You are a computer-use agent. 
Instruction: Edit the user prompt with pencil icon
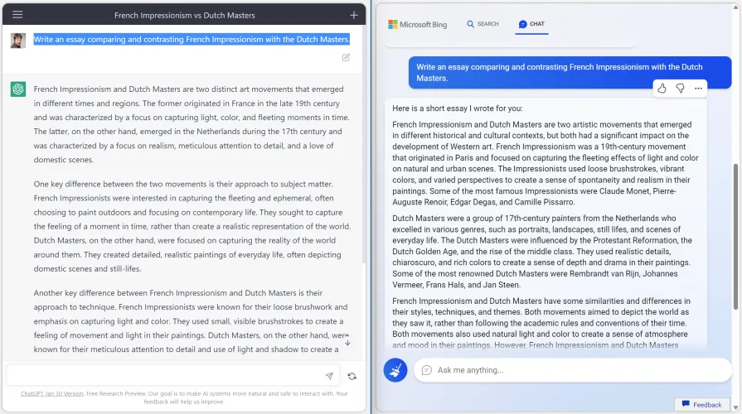346,57
